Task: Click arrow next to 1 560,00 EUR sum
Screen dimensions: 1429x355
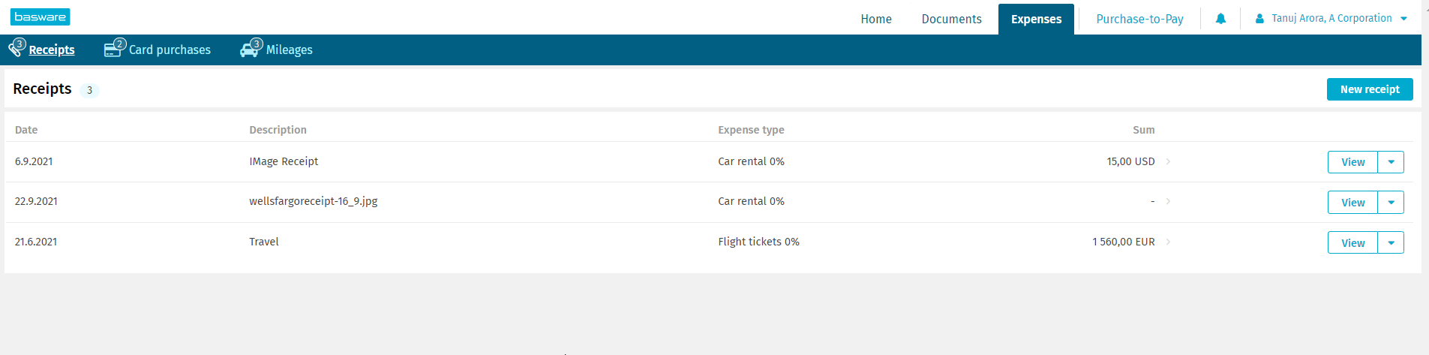Action: (x=1168, y=242)
